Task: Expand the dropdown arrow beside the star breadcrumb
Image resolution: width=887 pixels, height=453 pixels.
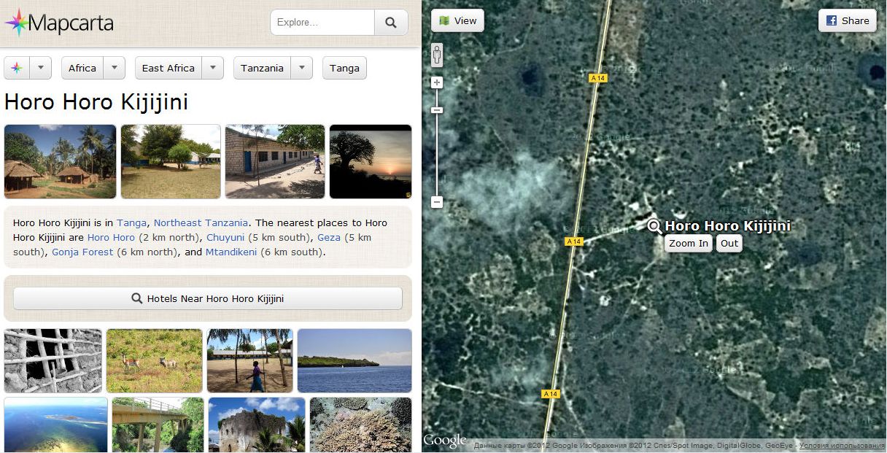Action: point(40,68)
